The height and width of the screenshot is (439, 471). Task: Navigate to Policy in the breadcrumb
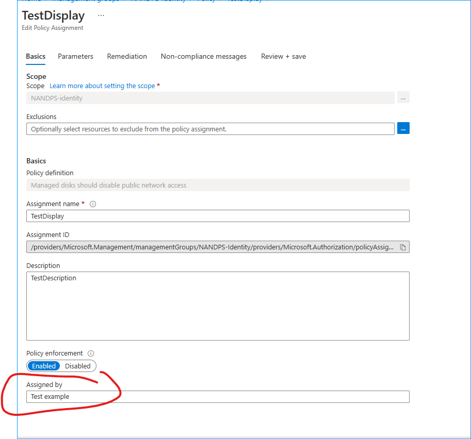click(206, 1)
